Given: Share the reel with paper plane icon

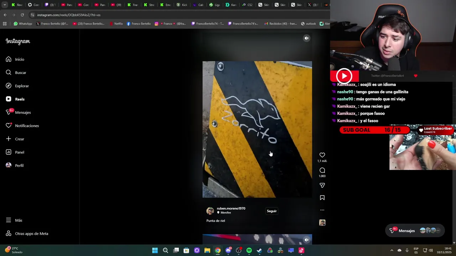Looking at the screenshot, I should (322, 185).
